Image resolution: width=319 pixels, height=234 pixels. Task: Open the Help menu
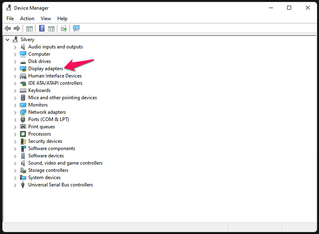(62, 19)
